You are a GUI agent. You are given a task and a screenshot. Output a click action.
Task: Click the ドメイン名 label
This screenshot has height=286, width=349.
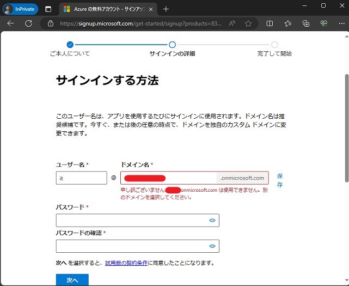[134, 165]
